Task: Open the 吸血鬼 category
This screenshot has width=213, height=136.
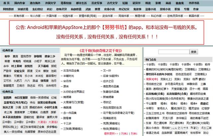Action: [x=180, y=3]
